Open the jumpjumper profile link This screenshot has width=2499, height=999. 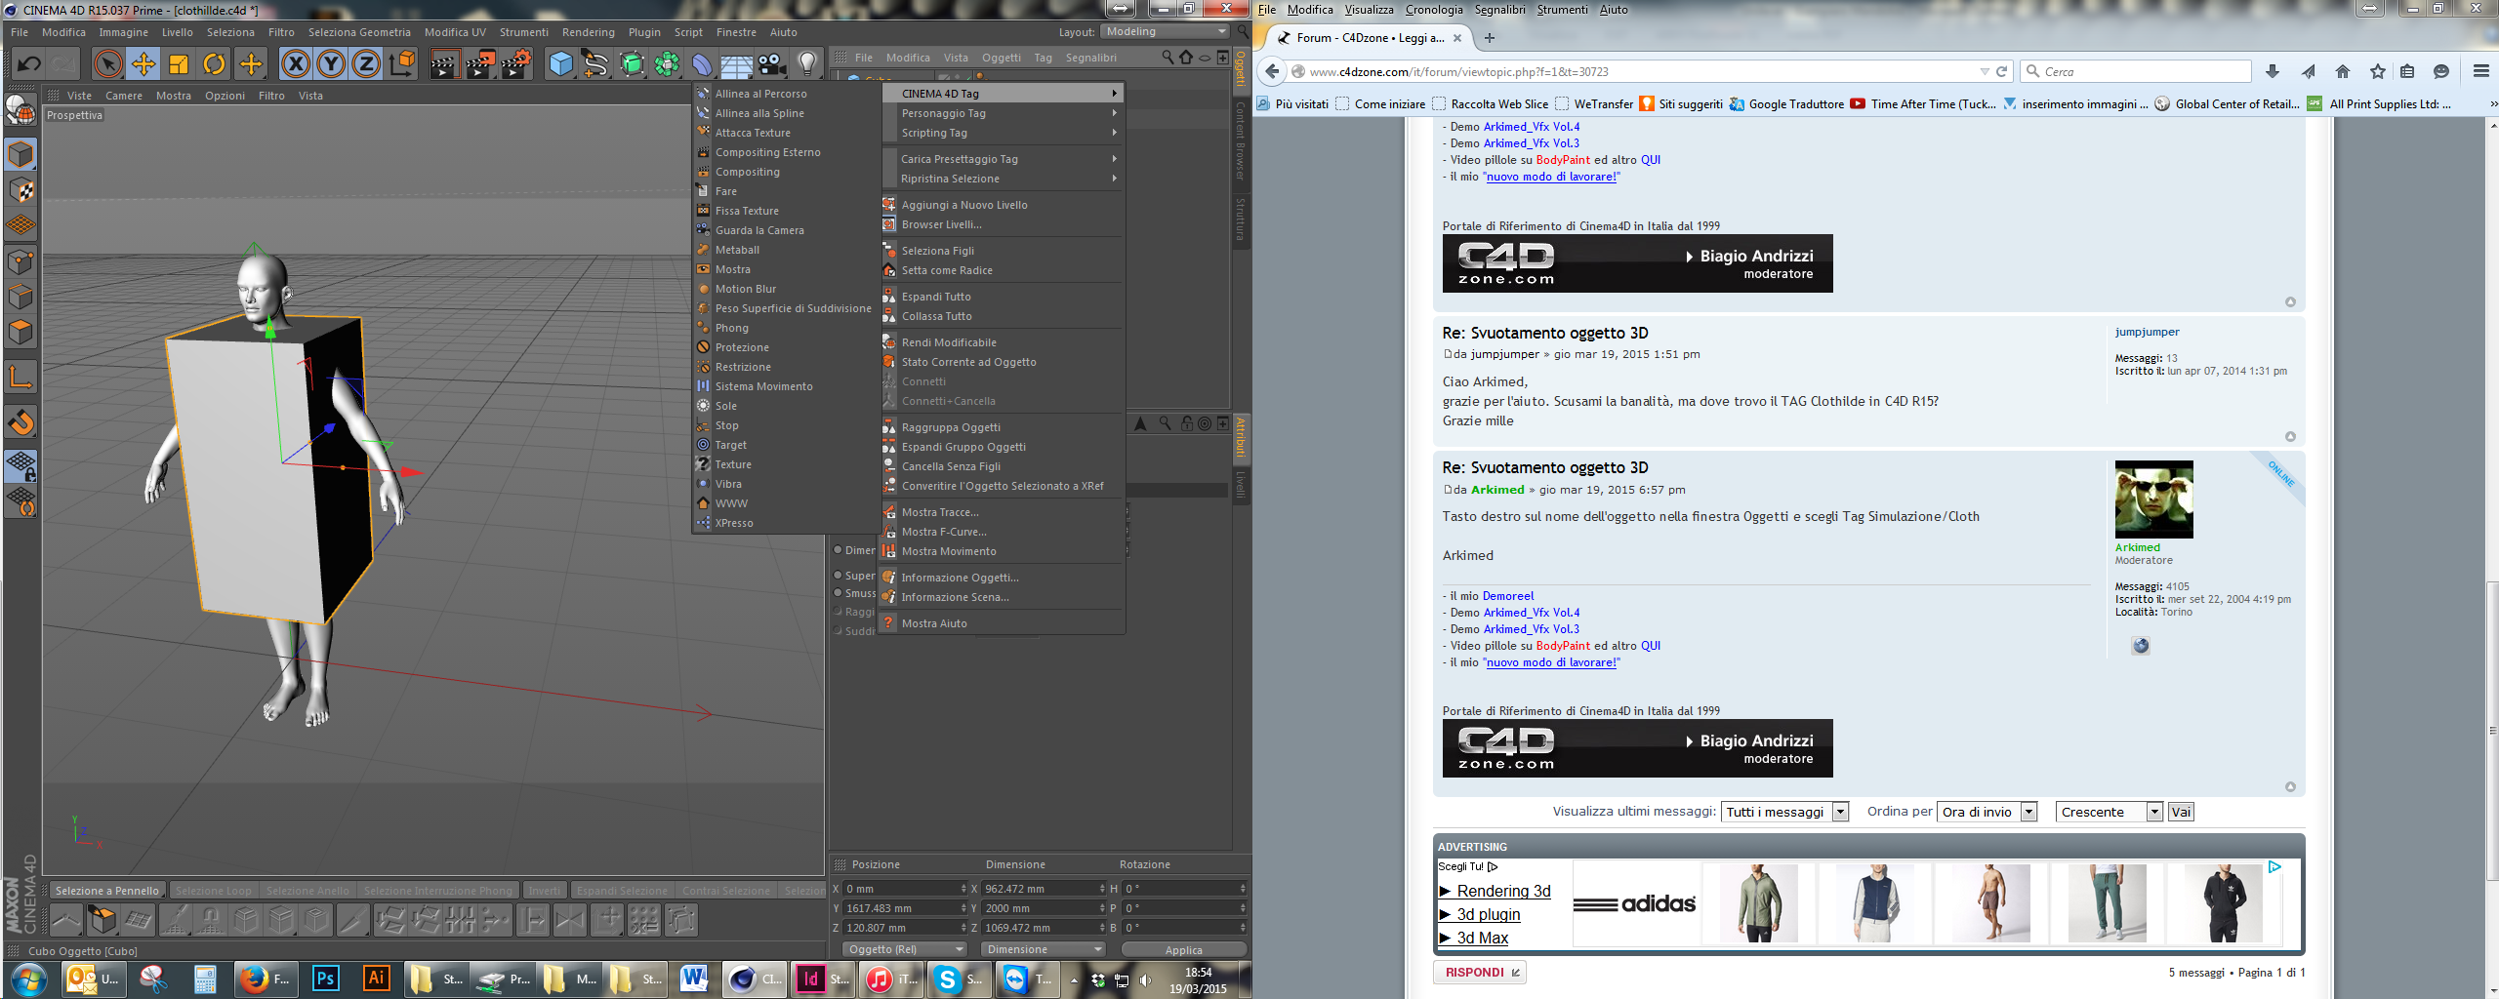coord(2147,332)
